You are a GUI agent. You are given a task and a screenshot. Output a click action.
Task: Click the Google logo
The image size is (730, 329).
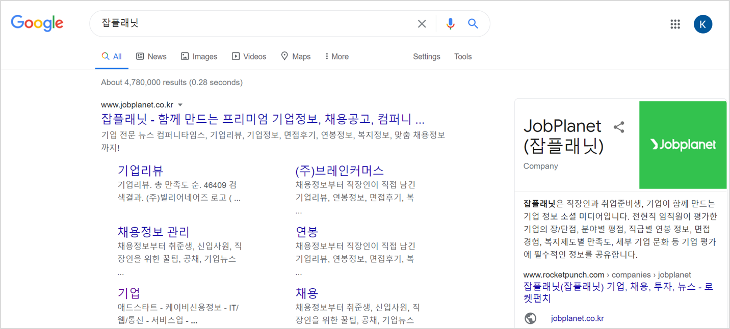pyautogui.click(x=37, y=23)
